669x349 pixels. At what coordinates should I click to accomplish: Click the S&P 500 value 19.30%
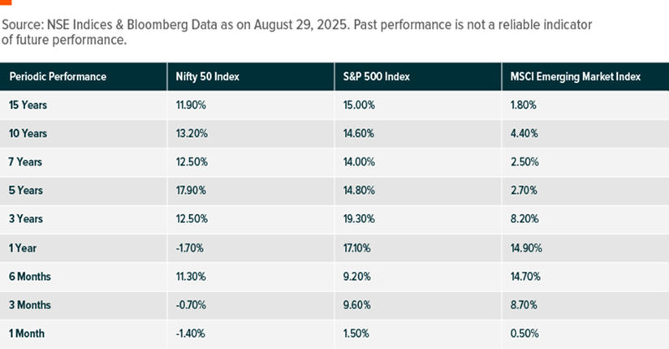click(x=358, y=219)
